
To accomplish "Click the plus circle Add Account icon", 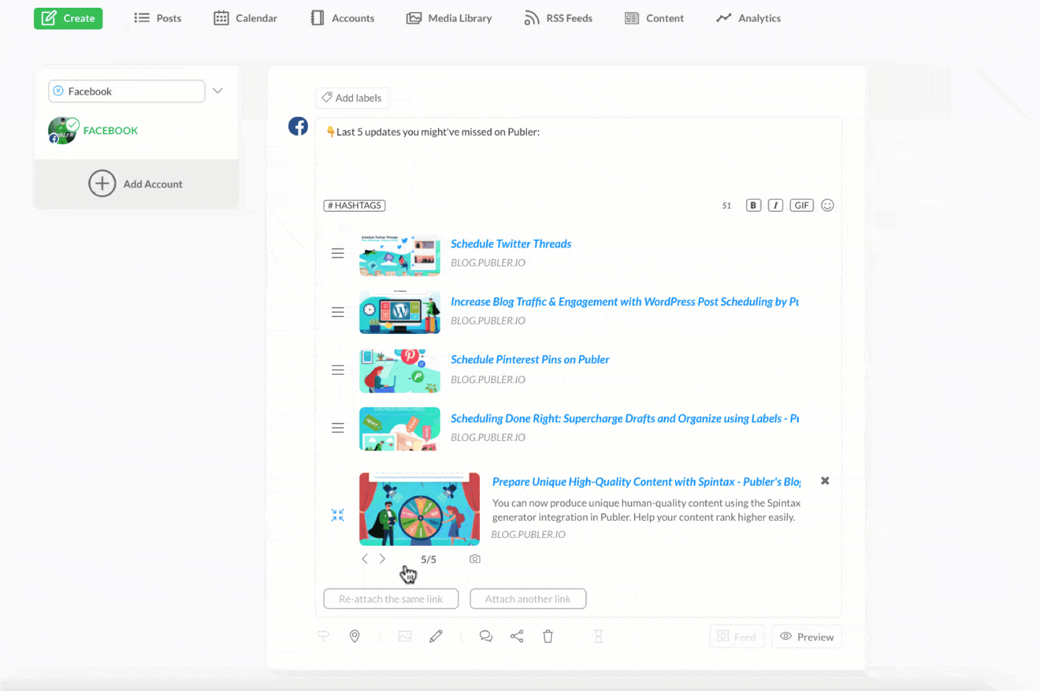I will (102, 184).
